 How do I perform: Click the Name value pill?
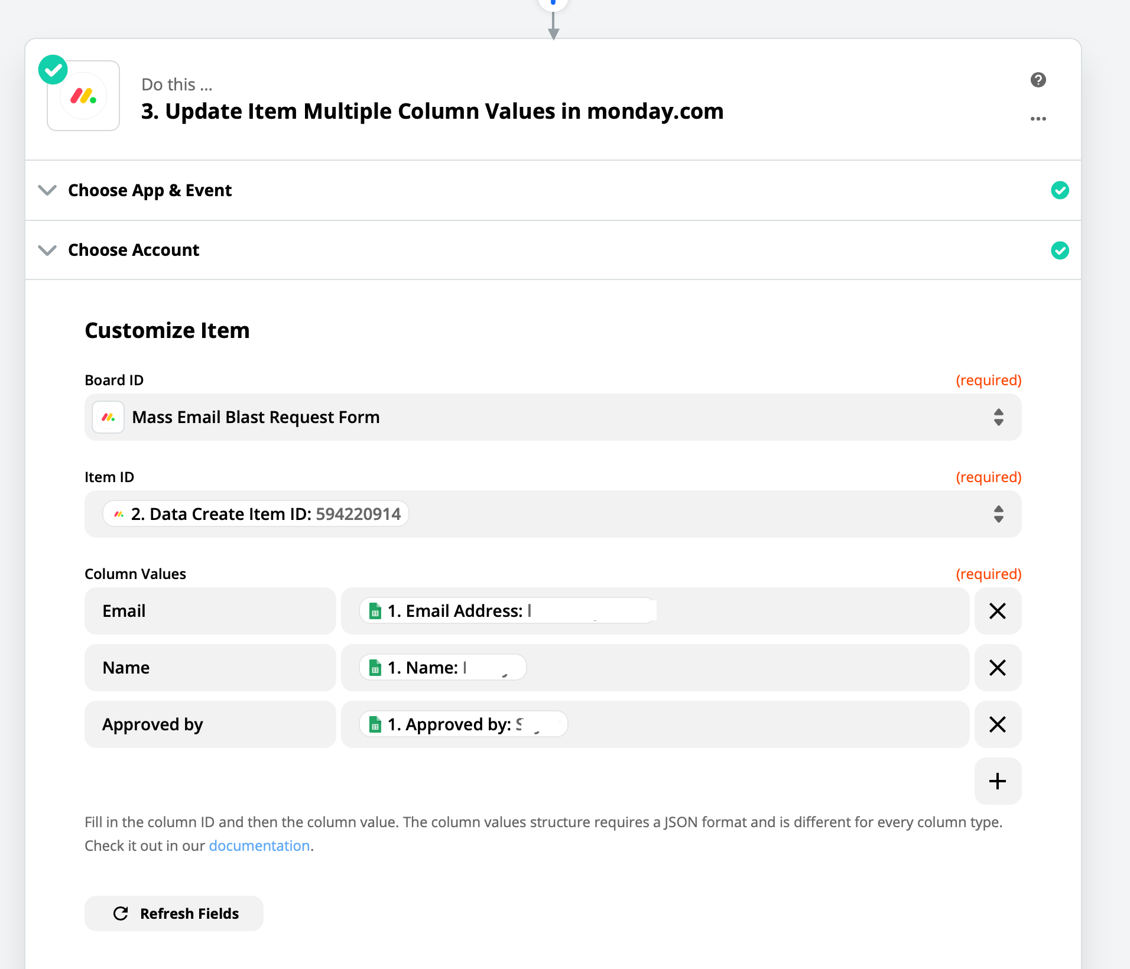pyautogui.click(x=443, y=668)
